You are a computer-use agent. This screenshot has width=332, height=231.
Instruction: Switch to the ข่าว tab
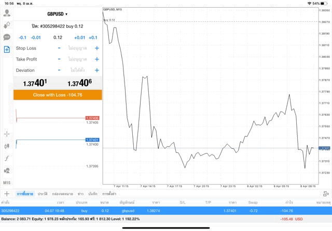[x=81, y=194]
